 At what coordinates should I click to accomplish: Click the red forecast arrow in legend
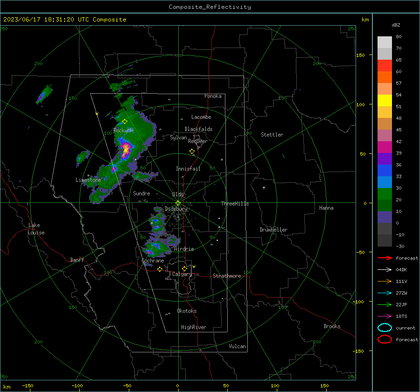point(385,258)
